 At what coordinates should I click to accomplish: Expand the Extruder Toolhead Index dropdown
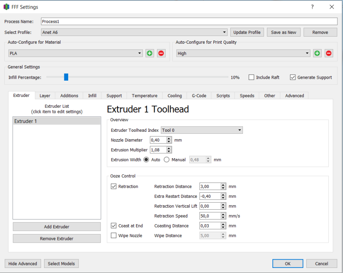pos(202,130)
